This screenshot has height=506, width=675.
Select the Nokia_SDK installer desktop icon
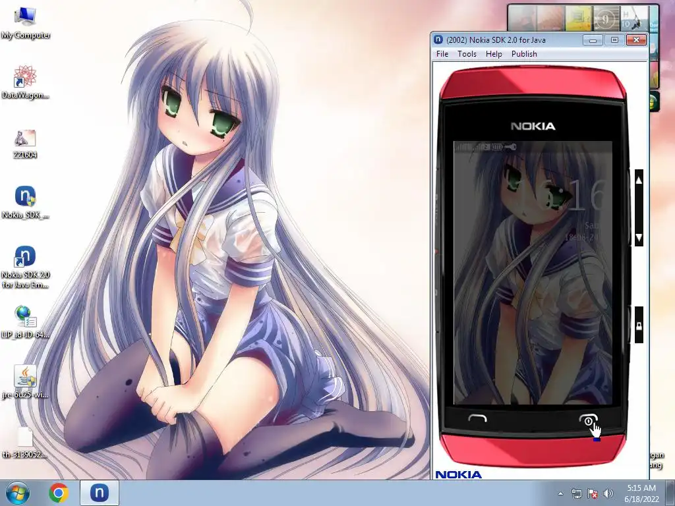pos(25,202)
